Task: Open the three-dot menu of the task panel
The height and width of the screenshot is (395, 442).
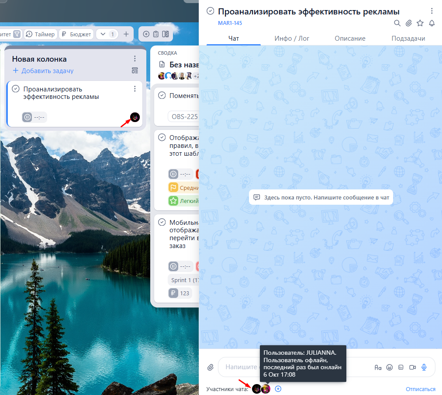Action: (432, 11)
